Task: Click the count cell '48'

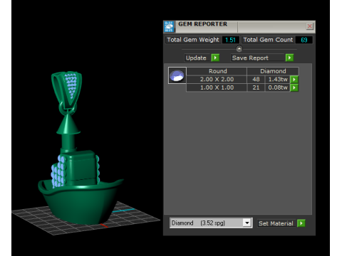Action: pos(256,80)
